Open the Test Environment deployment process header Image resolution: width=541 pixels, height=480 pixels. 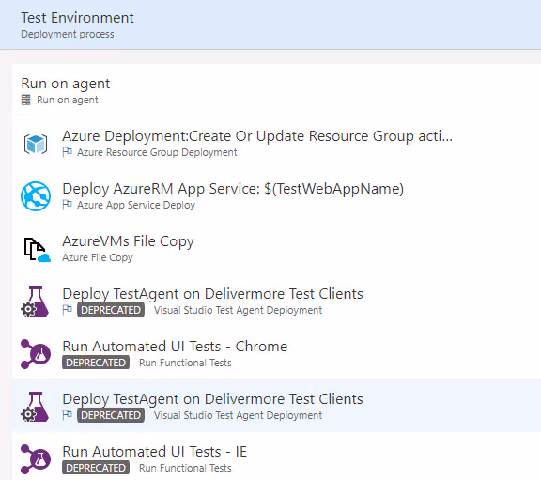[270, 24]
